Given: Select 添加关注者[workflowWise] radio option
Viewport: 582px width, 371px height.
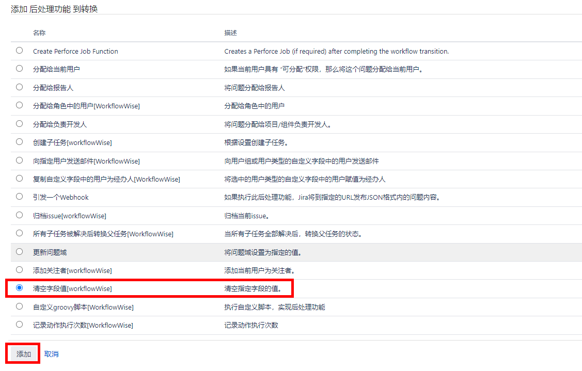Looking at the screenshot, I should (x=20, y=270).
